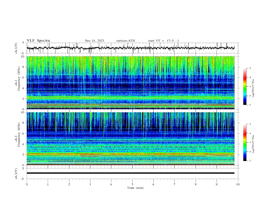The image size is (268, 207).
Task: Click the 'Time (min)' axis title
Action: tap(135, 188)
